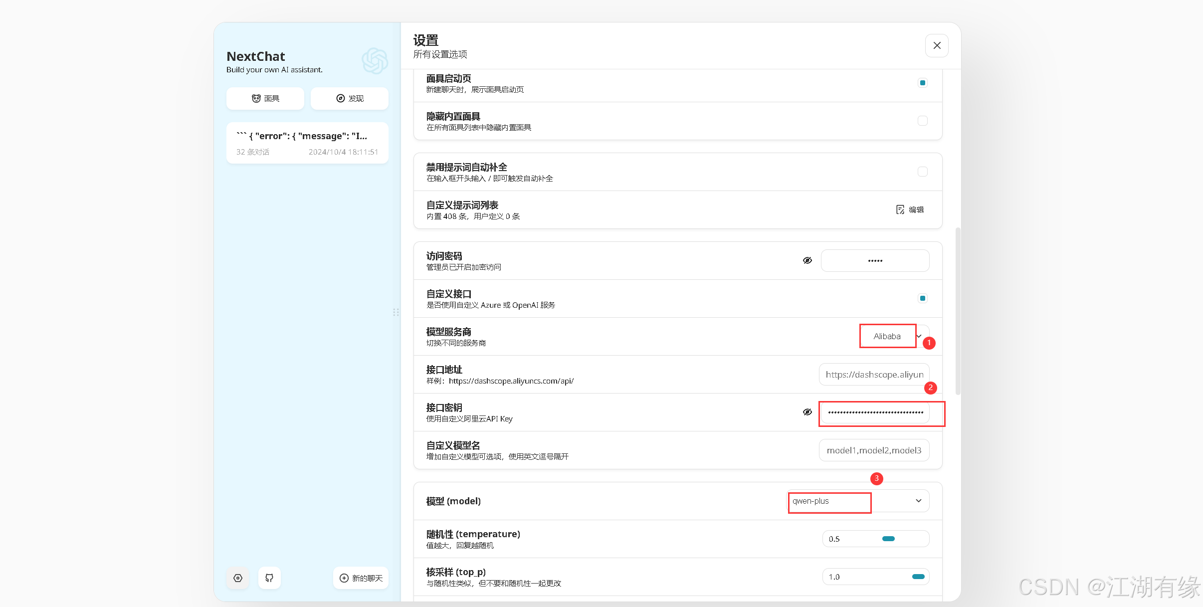
Task: Start a new chat with 新的聊天
Action: coord(361,578)
